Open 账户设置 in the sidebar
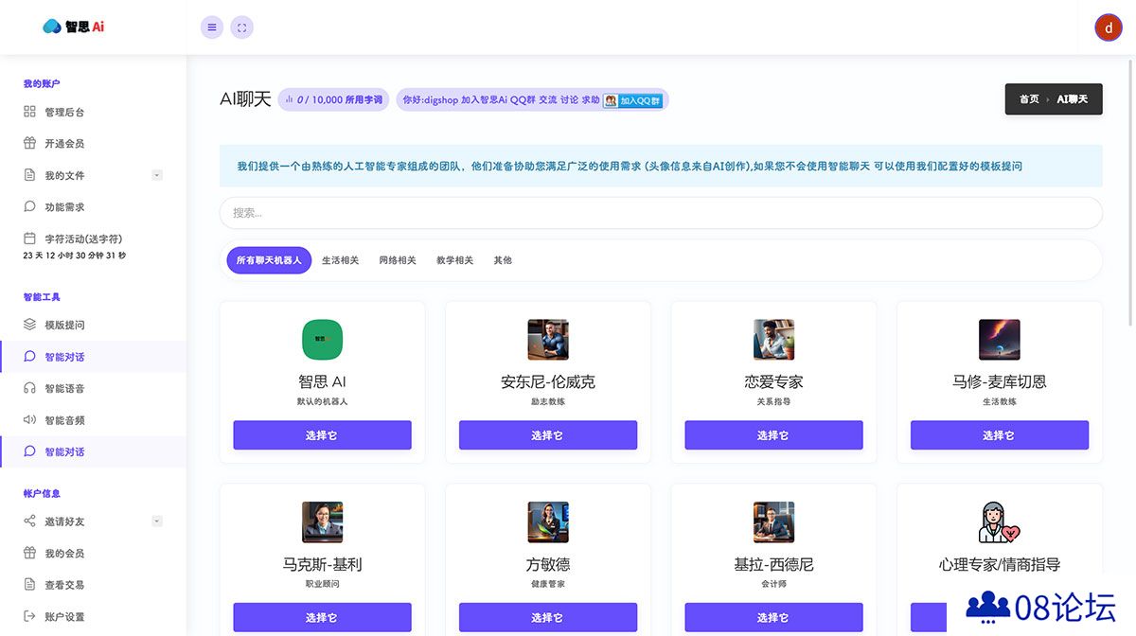This screenshot has width=1136, height=636. pos(64,616)
